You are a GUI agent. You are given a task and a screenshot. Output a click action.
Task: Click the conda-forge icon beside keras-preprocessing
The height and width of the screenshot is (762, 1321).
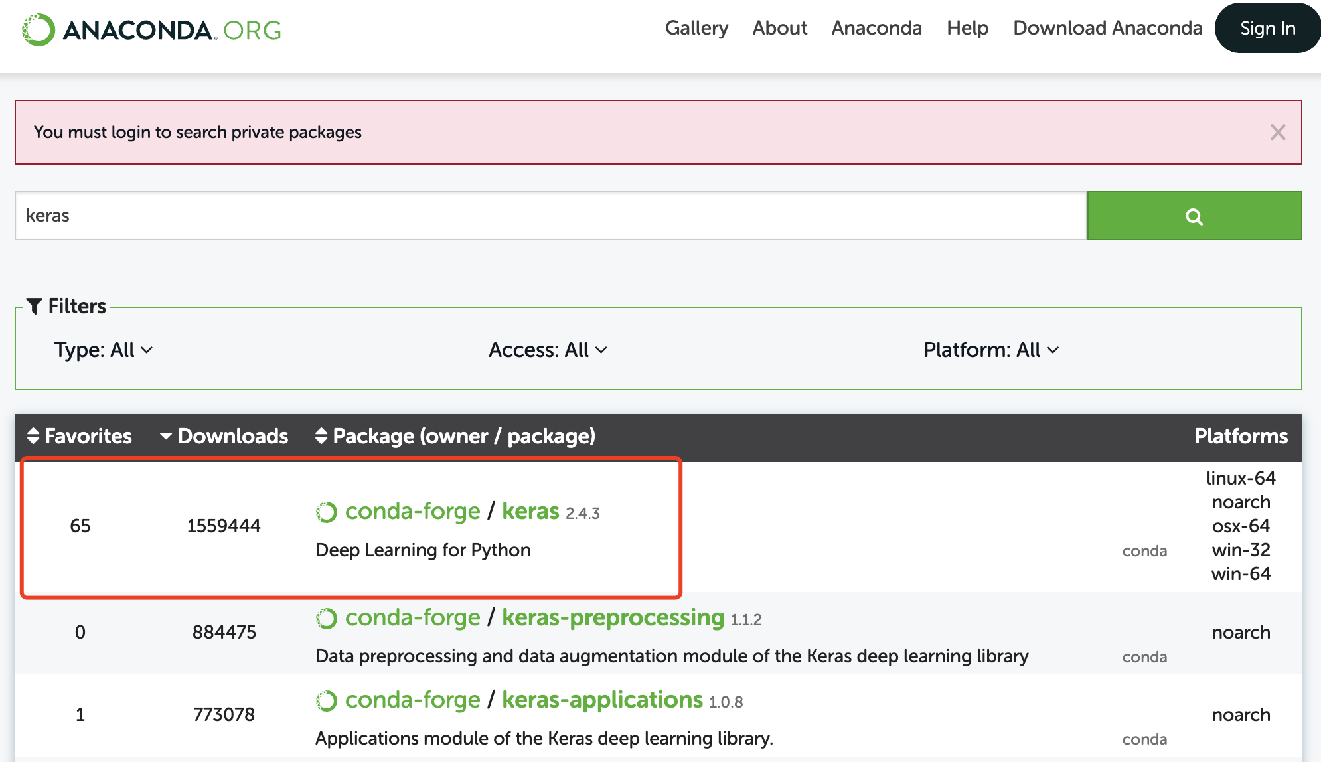coord(326,618)
